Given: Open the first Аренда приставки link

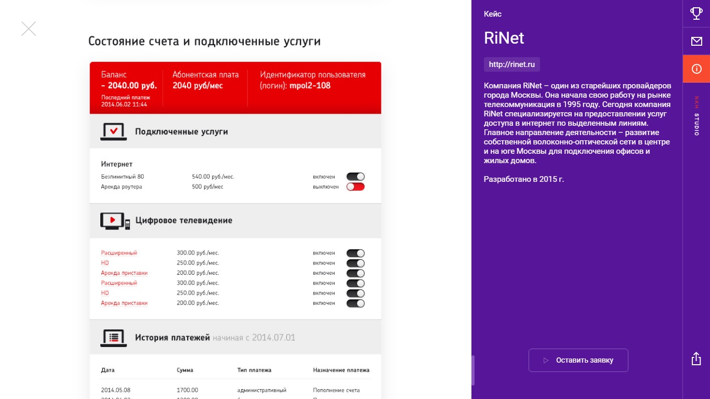Looking at the screenshot, I should click(124, 273).
